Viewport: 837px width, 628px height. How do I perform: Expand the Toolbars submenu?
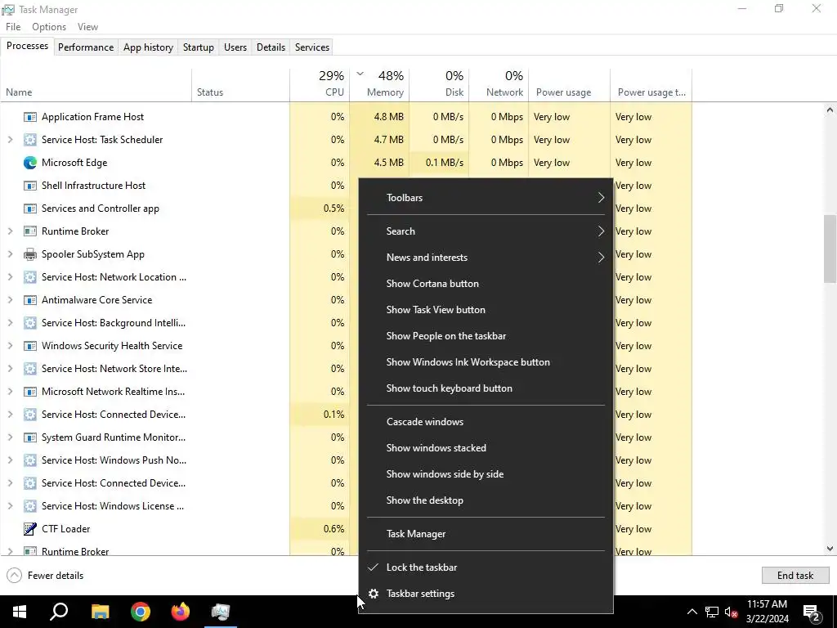[486, 198]
